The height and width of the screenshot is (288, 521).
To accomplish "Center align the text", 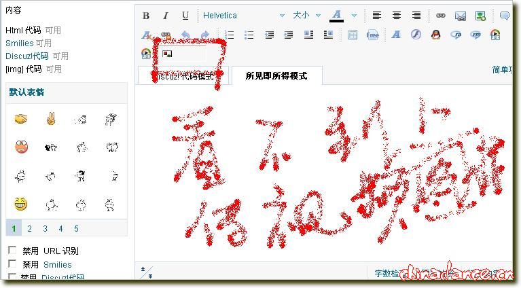I will click(x=397, y=15).
